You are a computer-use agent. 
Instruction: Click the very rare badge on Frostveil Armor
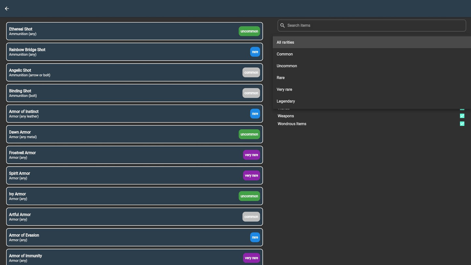click(251, 155)
